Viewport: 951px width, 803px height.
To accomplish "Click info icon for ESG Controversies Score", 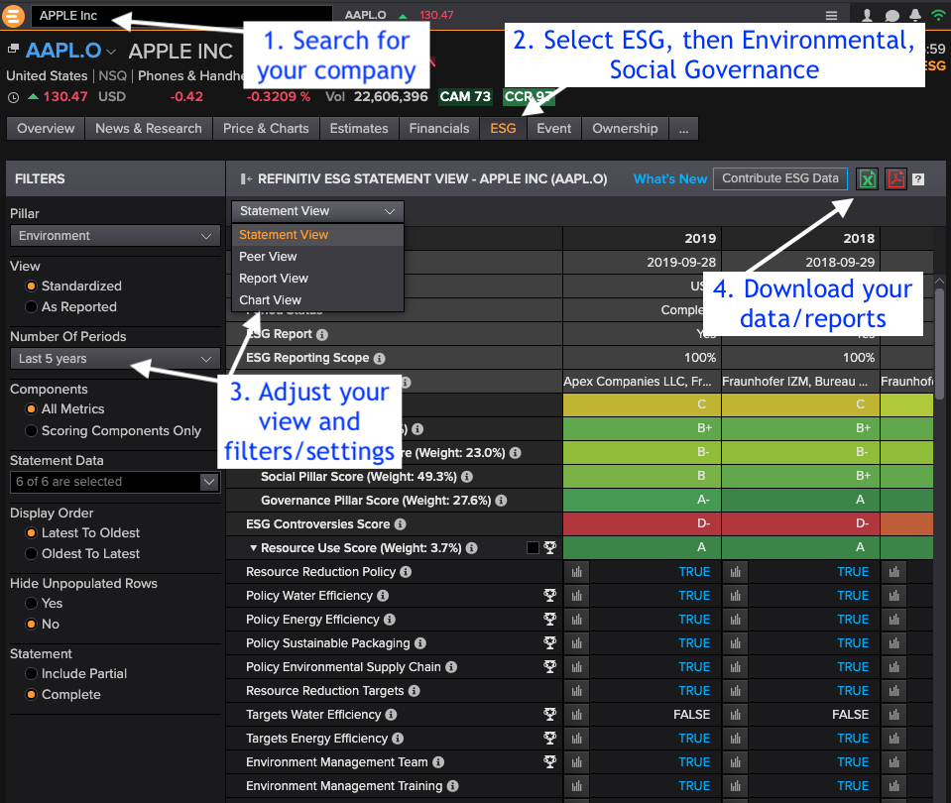I will tap(401, 524).
